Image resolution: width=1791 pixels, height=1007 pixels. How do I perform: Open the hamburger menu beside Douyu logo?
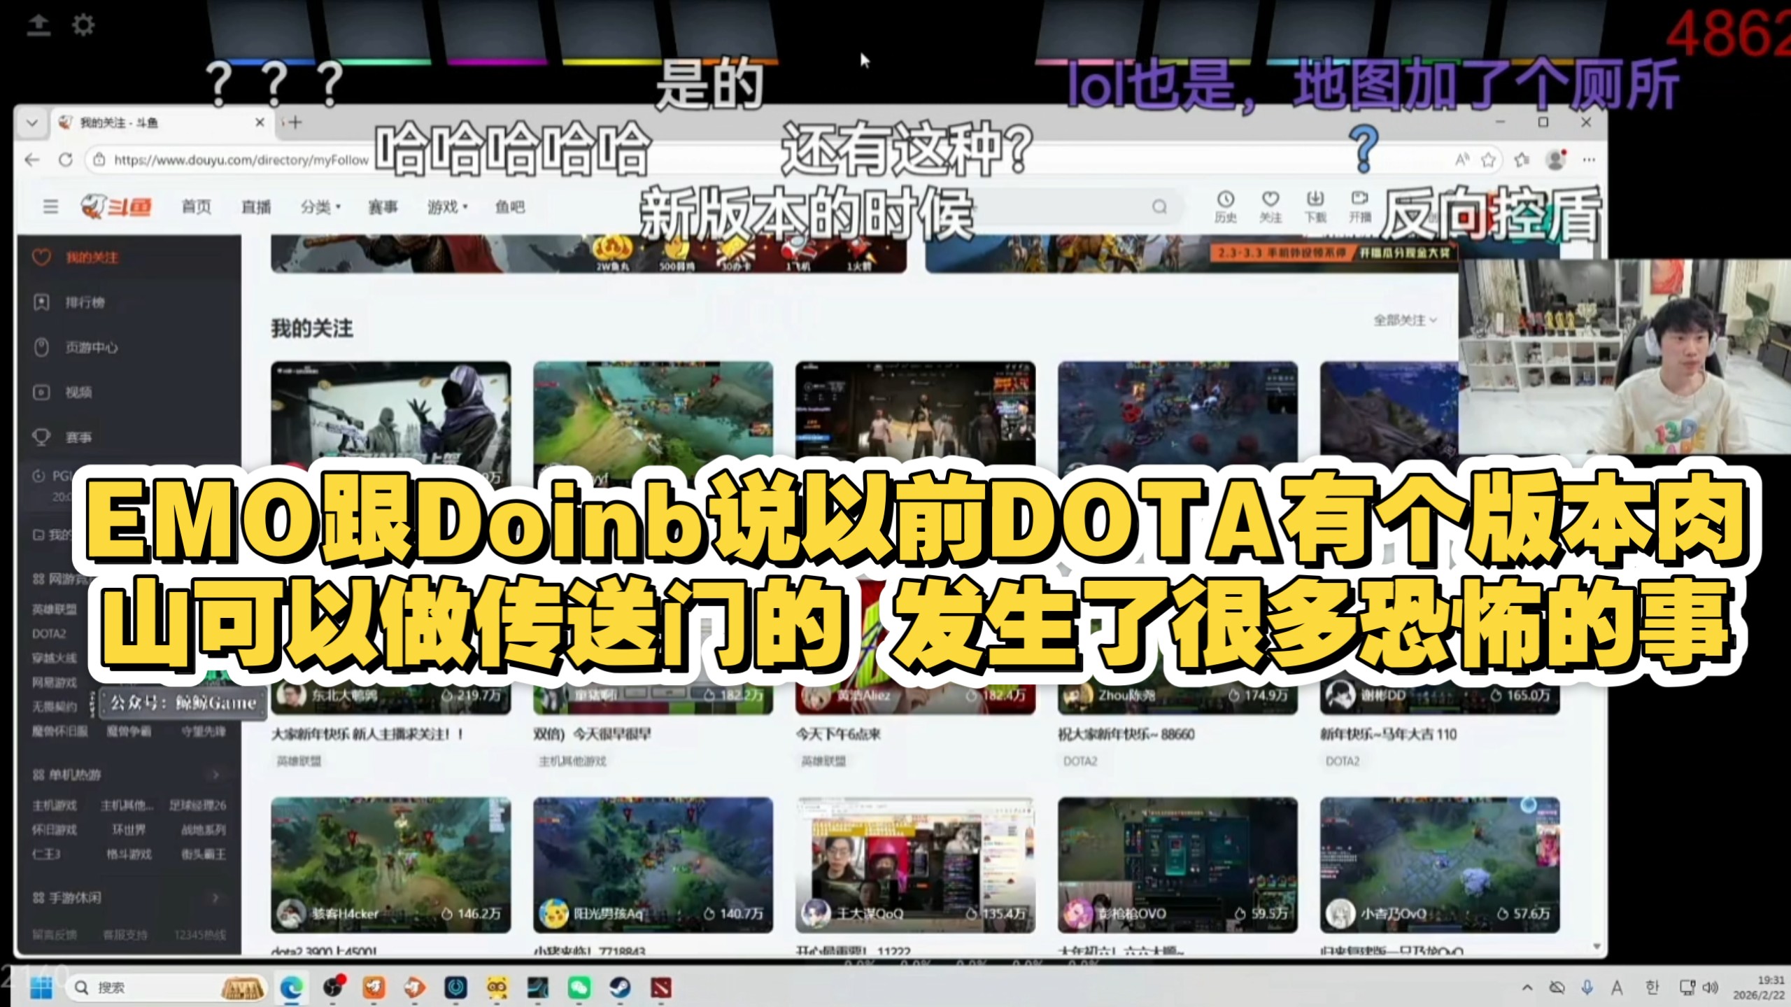coord(50,206)
